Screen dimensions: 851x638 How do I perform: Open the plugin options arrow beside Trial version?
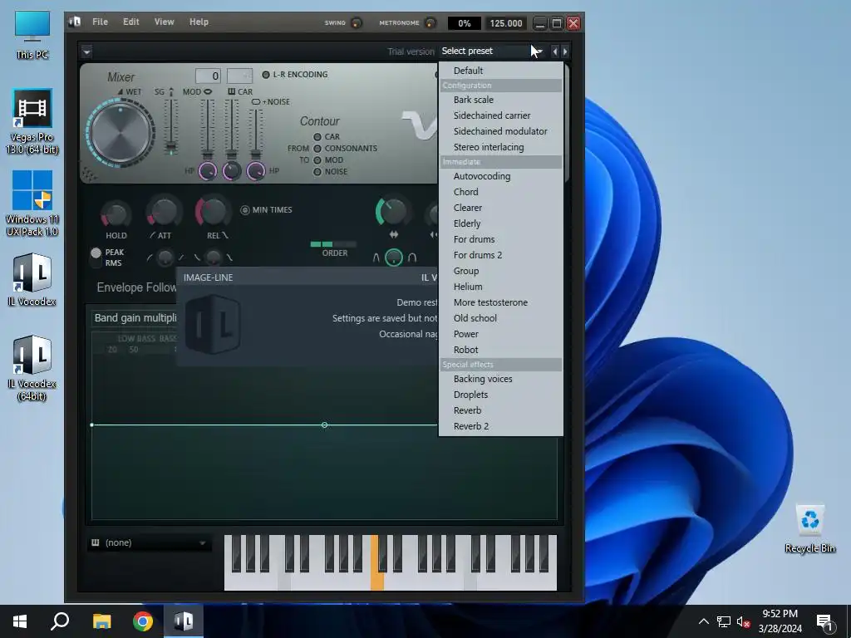tap(86, 52)
